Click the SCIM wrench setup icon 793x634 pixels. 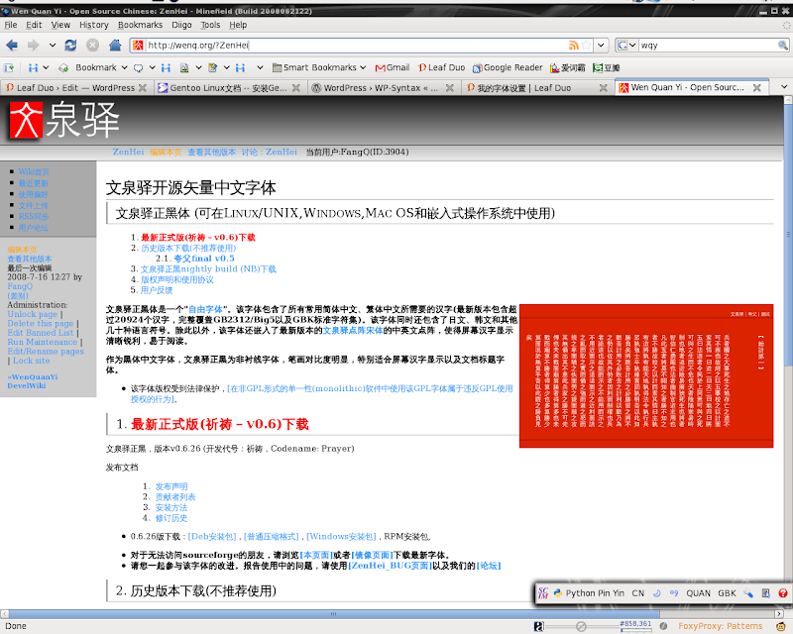[748, 593]
